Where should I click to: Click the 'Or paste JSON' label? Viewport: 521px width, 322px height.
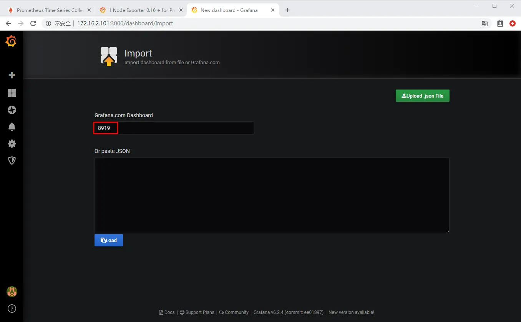[112, 151]
